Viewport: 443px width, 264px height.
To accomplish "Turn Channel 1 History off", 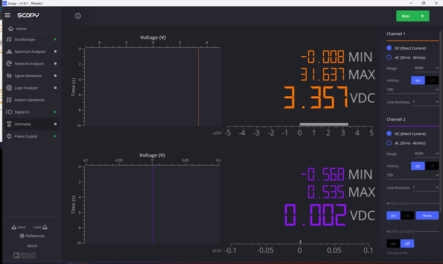I will 432,80.
